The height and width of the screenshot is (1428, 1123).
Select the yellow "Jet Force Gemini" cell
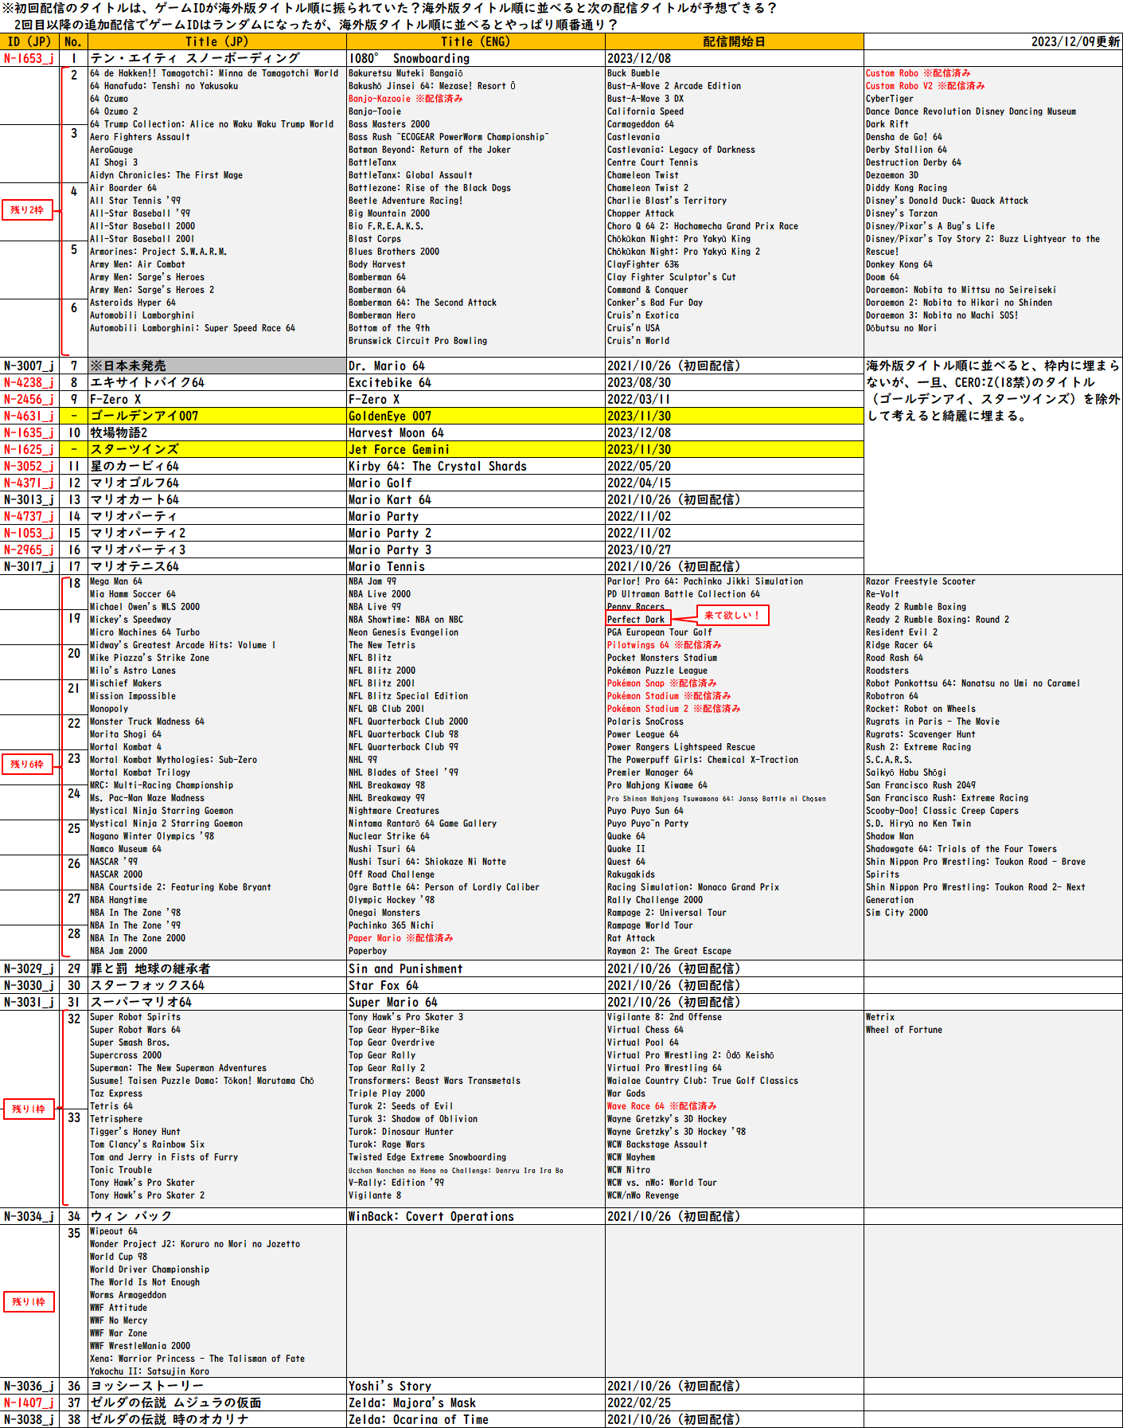tap(475, 449)
